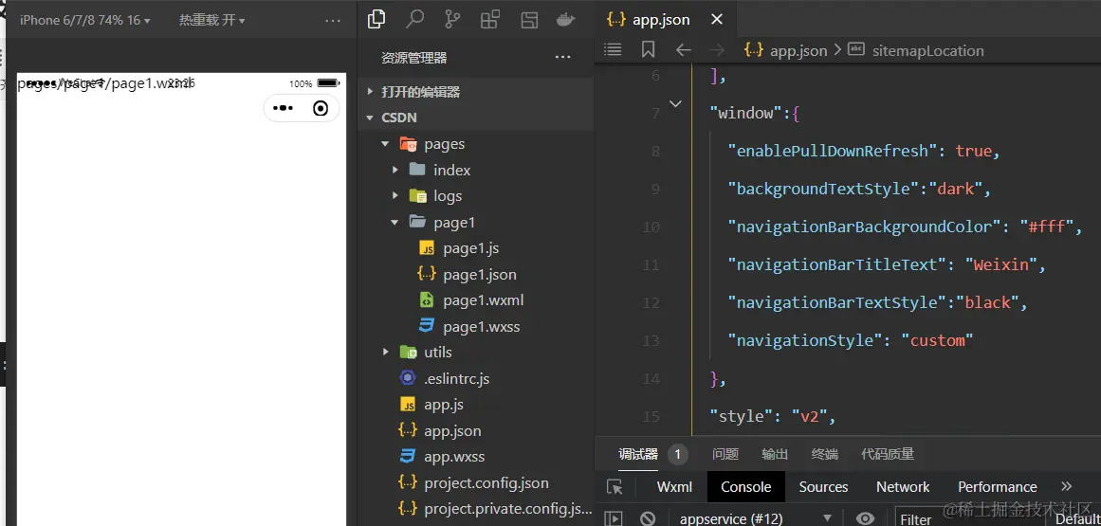Open the iPhone 6/7/8 device dropdown

85,20
